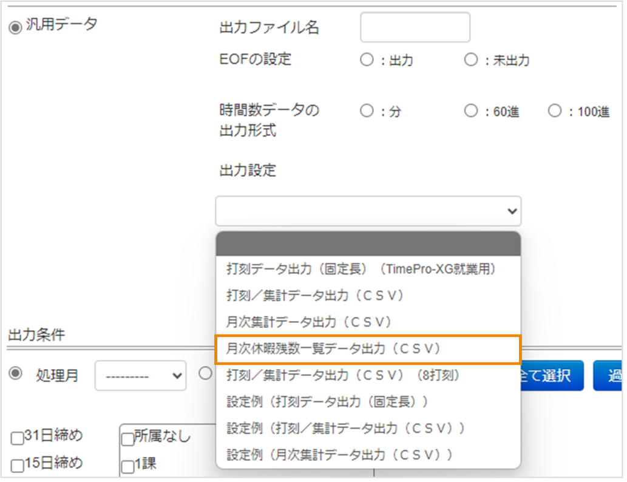Pick the plain 打刻／集計データ出力（ＣＳＶ） option
This screenshot has height=482, width=627.
tap(316, 296)
